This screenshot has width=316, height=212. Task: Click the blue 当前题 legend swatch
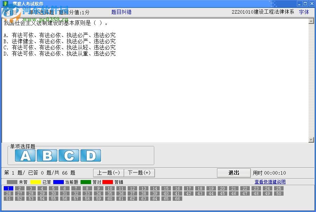(x=58, y=182)
